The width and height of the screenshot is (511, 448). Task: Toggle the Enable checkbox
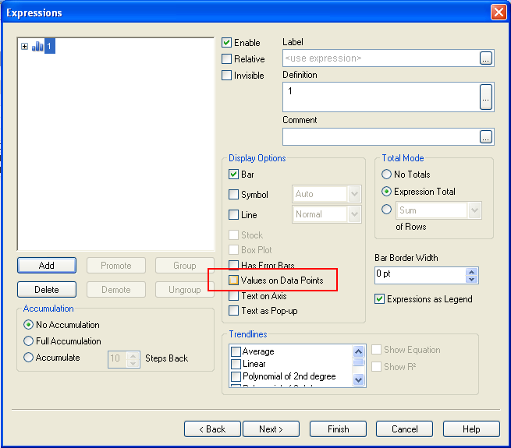click(226, 43)
